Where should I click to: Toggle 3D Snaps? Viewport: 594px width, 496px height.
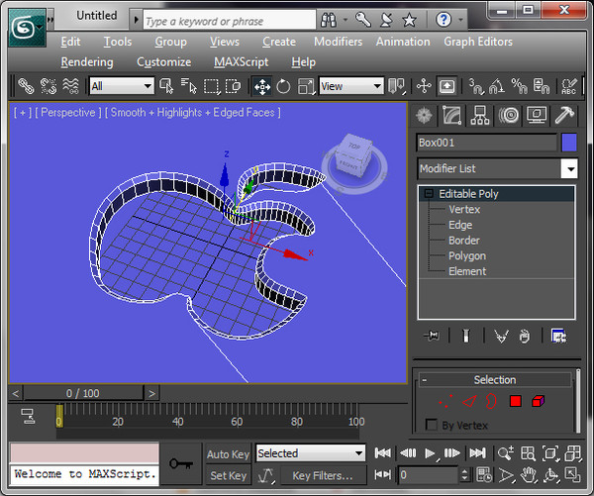pyautogui.click(x=476, y=86)
